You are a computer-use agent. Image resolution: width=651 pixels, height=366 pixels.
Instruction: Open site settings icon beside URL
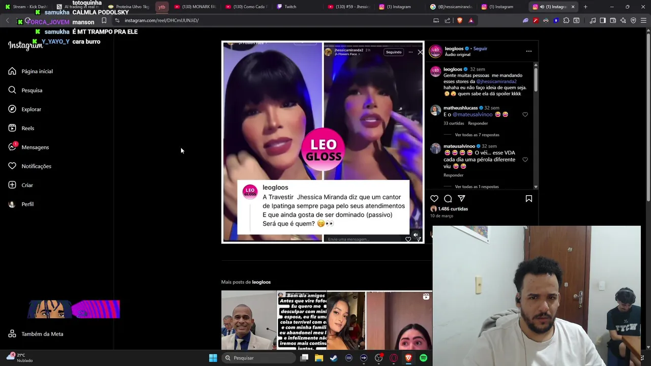(x=117, y=20)
